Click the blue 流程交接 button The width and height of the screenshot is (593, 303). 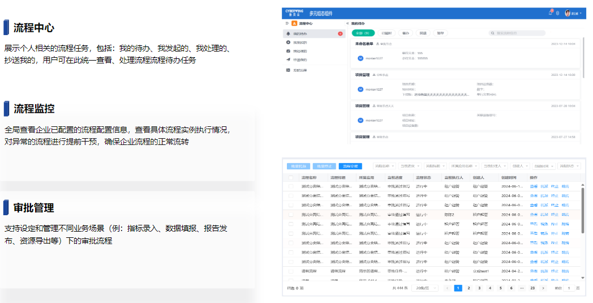point(350,166)
